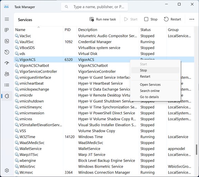Screen dimensions: 199x177
Task: Click Run new task button
Action: pyautogui.click(x=103, y=19)
